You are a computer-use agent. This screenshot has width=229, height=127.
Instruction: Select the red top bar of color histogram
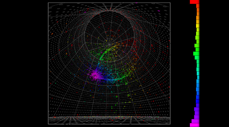click(194, 2)
